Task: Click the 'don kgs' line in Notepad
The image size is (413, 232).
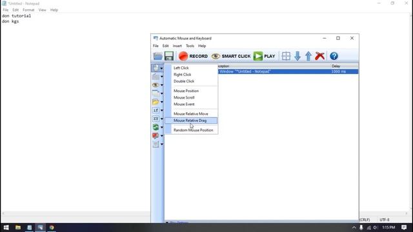Action: [10, 21]
